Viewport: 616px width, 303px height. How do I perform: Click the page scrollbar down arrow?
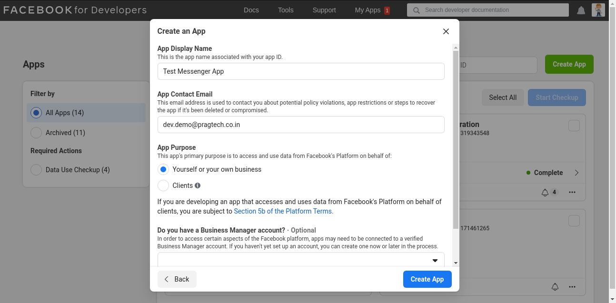tap(612, 299)
